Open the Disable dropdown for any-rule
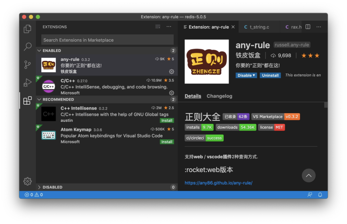 pos(246,75)
